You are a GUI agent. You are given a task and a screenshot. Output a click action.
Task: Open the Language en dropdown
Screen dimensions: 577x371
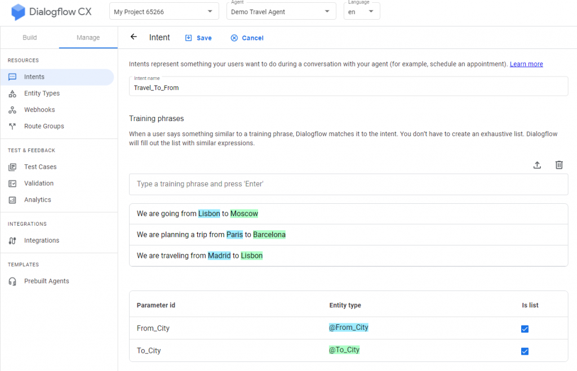click(x=362, y=11)
